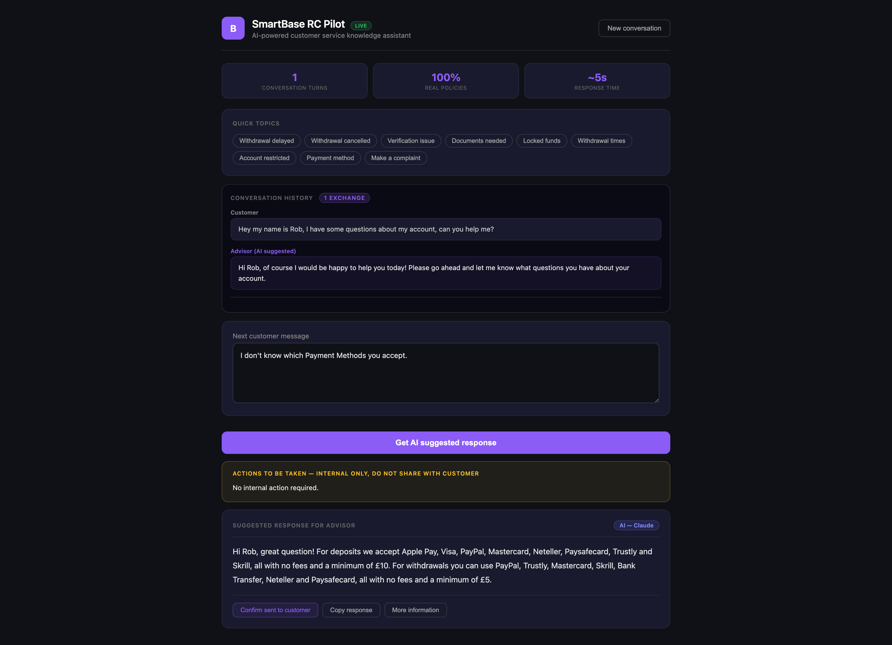
Task: Choose the Payment method topic chip
Action: click(x=330, y=158)
